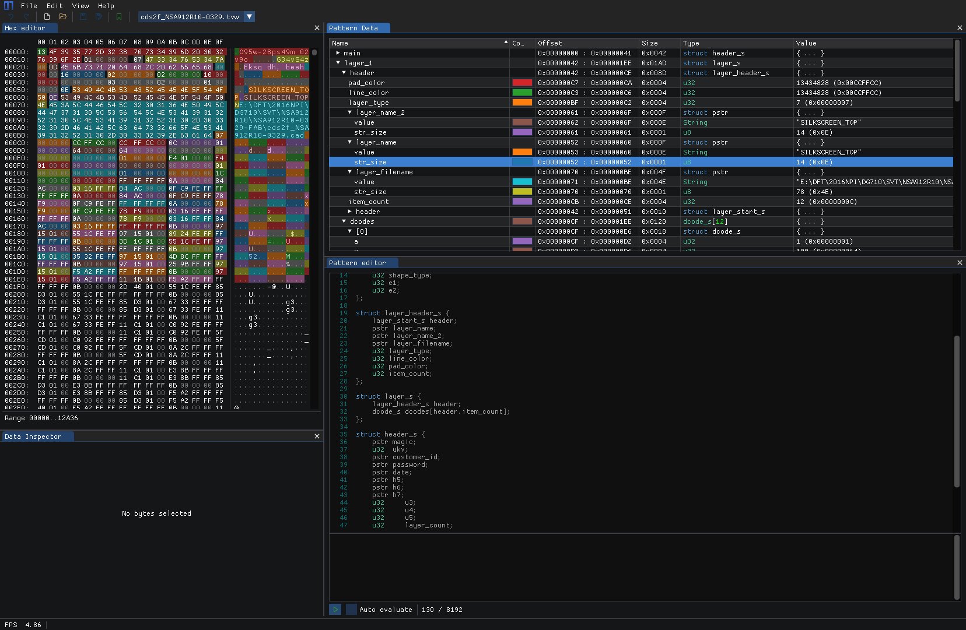Screen dimensions: 966x630
Task: Close the Data Inspector panel
Action: click(x=317, y=437)
